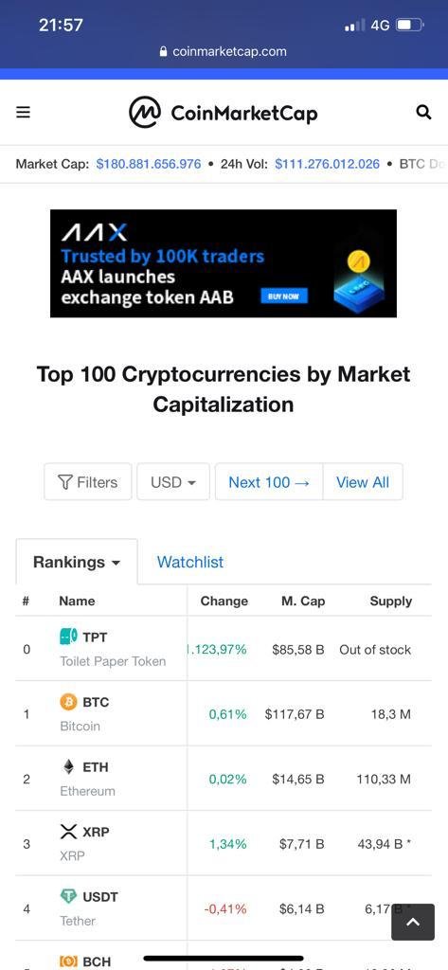Tap the search magnifier icon
The image size is (448, 970).
coord(424,112)
